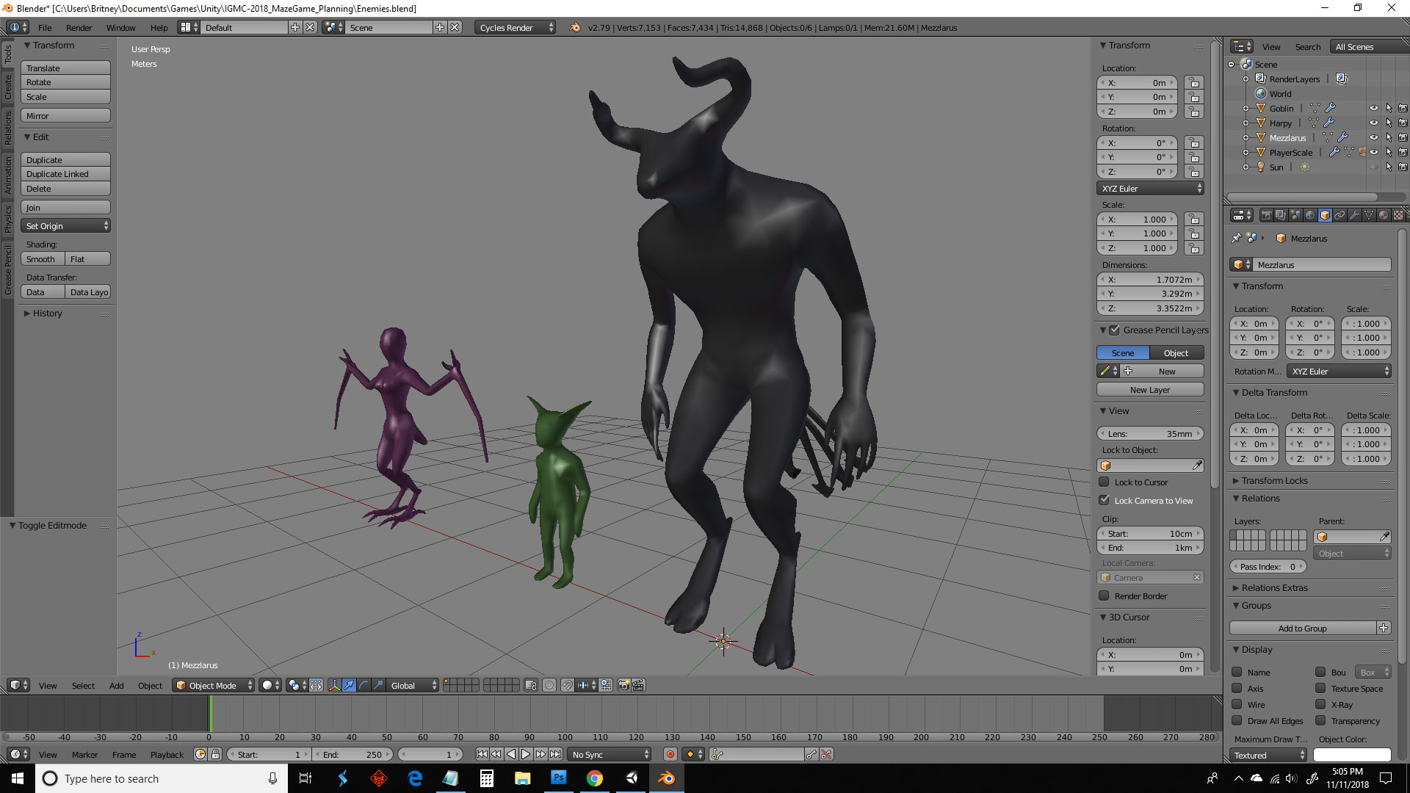The width and height of the screenshot is (1410, 793).
Task: Open the Render properties tab (camera icon)
Action: point(1266,215)
